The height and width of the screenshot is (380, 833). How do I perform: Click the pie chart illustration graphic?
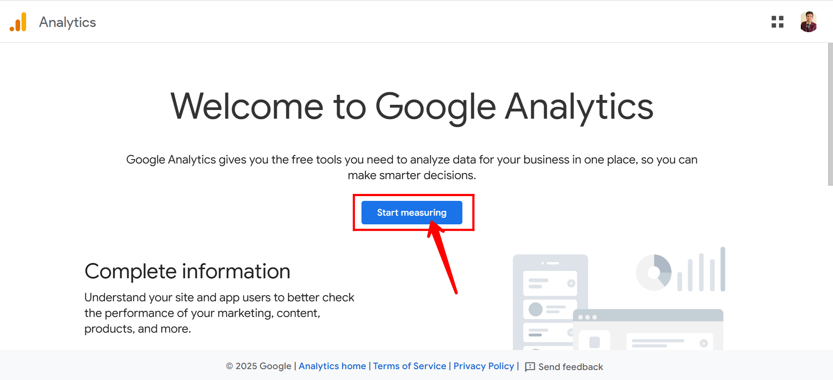pos(654,273)
